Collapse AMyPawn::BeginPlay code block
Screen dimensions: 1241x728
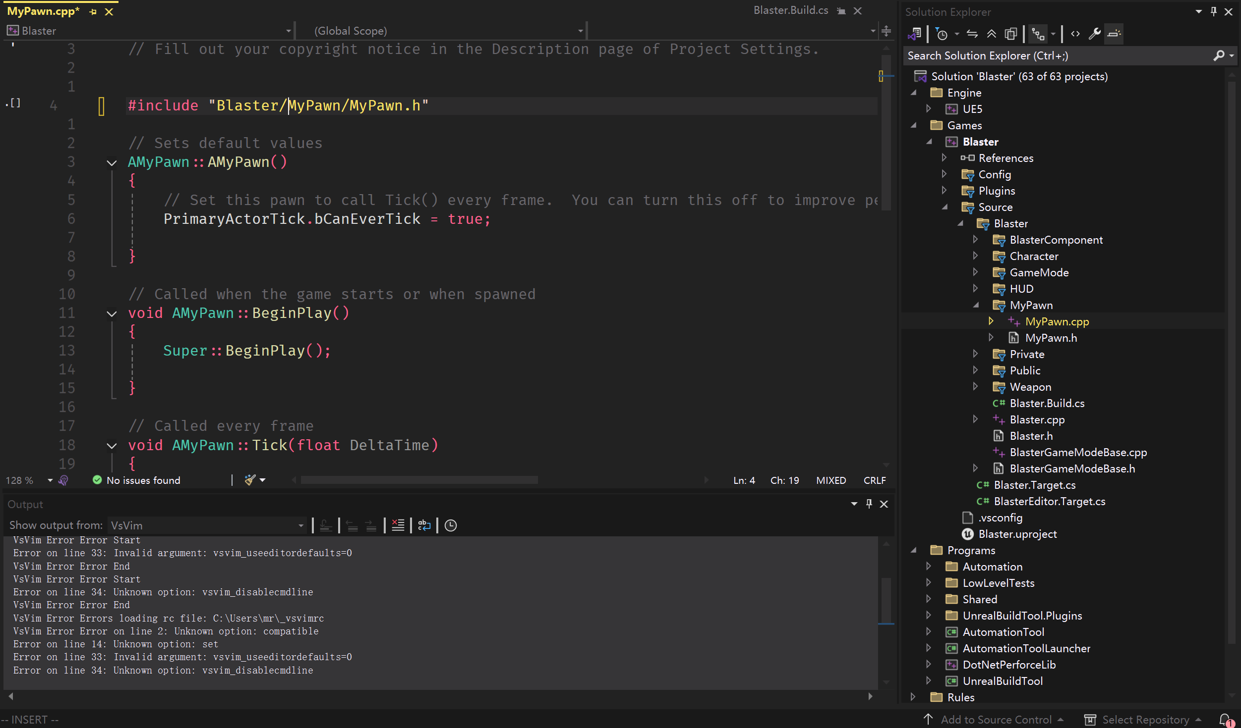point(112,313)
